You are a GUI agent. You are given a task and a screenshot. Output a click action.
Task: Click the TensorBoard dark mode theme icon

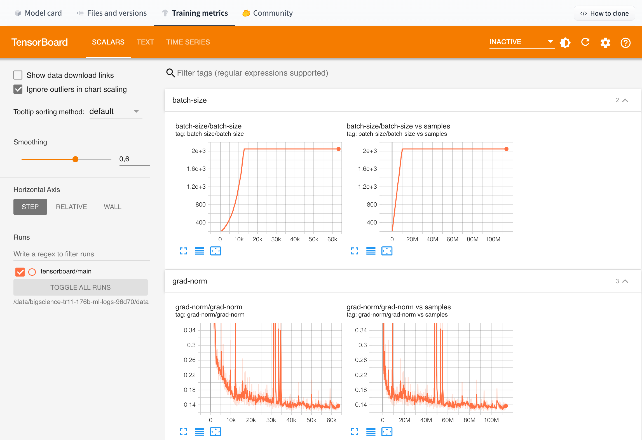pyautogui.click(x=565, y=43)
